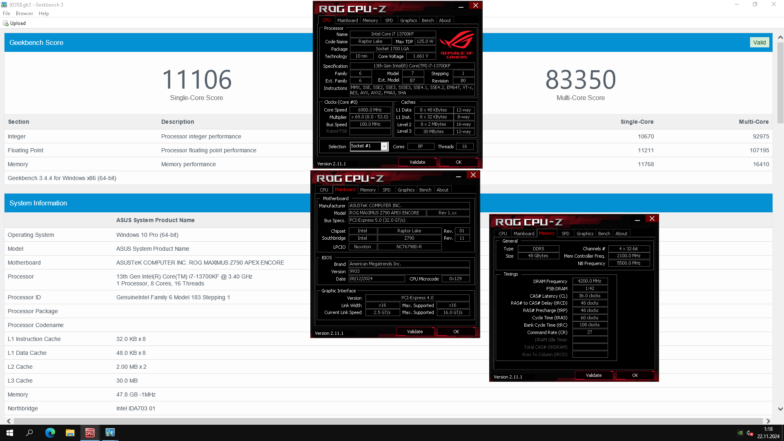Select CPU tab in Memory window
This screenshot has height=441, width=784.
[503, 234]
